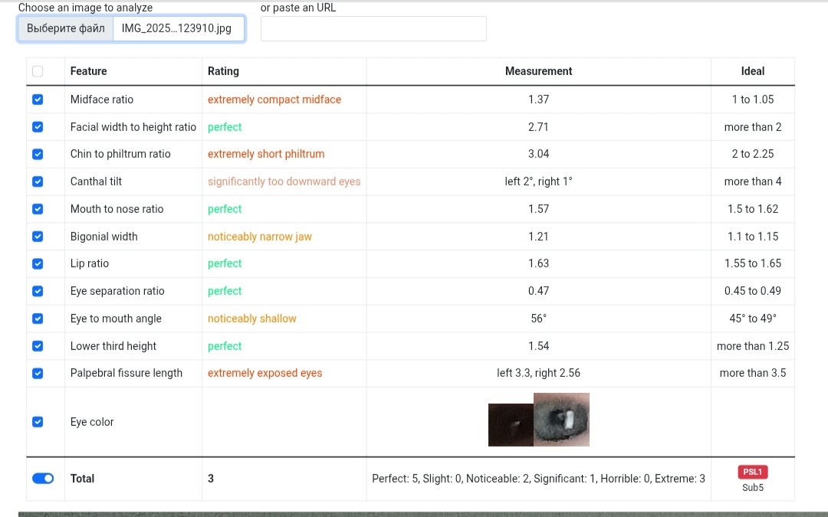Click the left eye color thumbnail
The height and width of the screenshot is (517, 828).
[x=511, y=424]
